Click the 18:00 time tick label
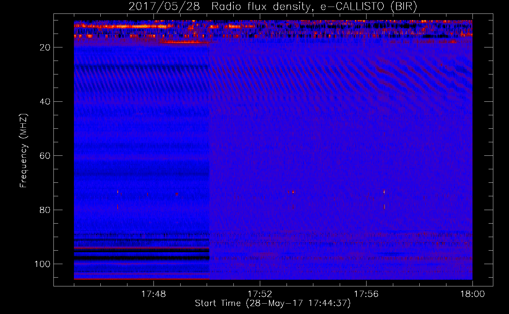This screenshot has width=509, height=314. [x=473, y=294]
